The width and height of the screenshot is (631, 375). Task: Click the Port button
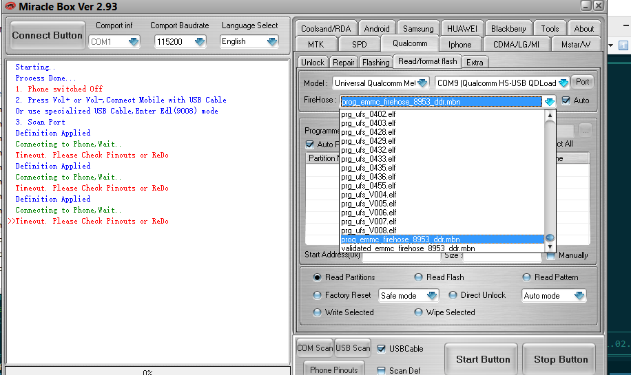click(582, 82)
